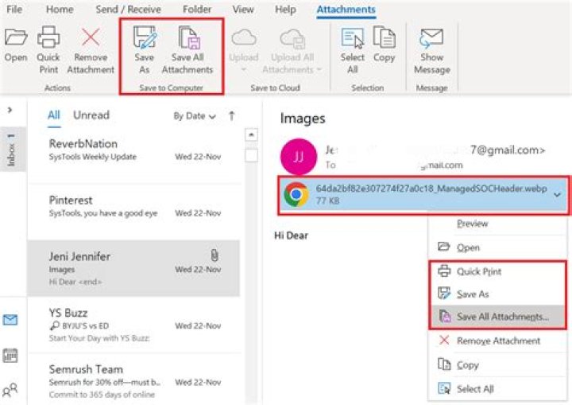Click Chrome icon of webp attachment
572x405 pixels.
coord(296,194)
